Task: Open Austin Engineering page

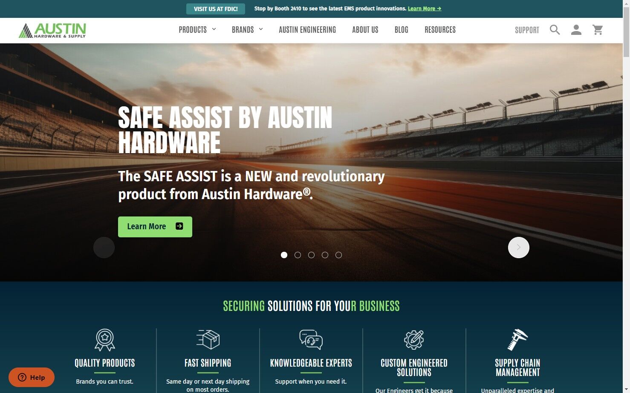Action: pyautogui.click(x=307, y=30)
